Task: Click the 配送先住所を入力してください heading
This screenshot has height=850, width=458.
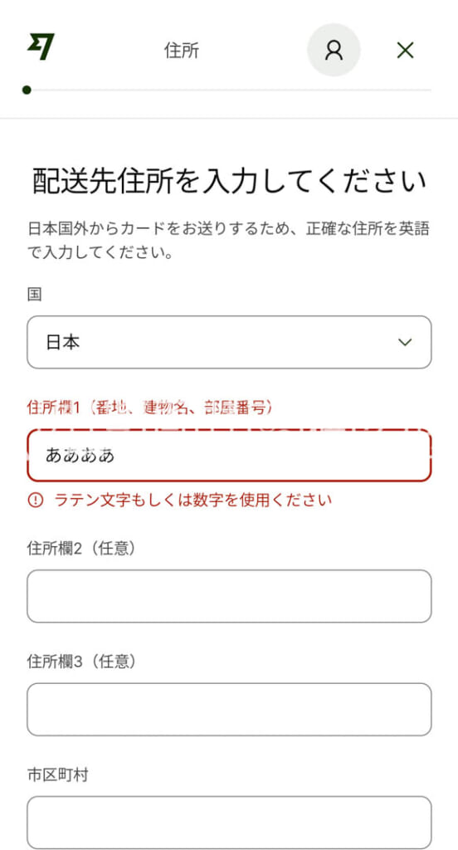Action: click(x=229, y=181)
